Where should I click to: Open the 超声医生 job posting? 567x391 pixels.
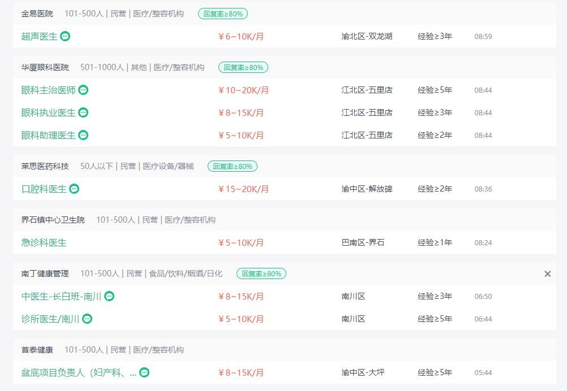pos(40,37)
